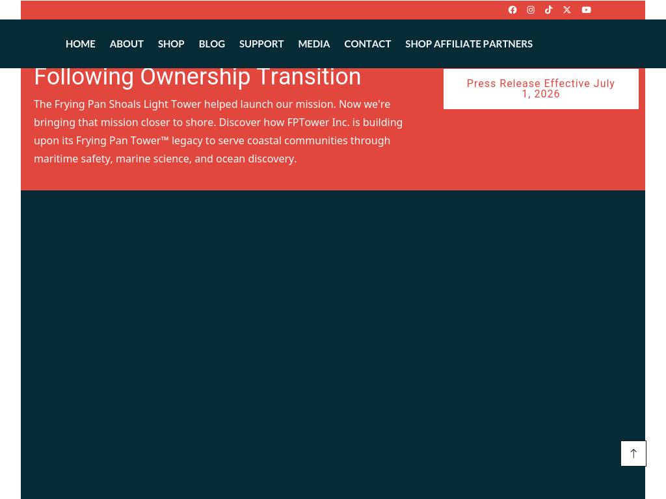
Task: Open SHOP AFFILIATE PARTNERS menu item
Action: pyautogui.click(x=469, y=44)
